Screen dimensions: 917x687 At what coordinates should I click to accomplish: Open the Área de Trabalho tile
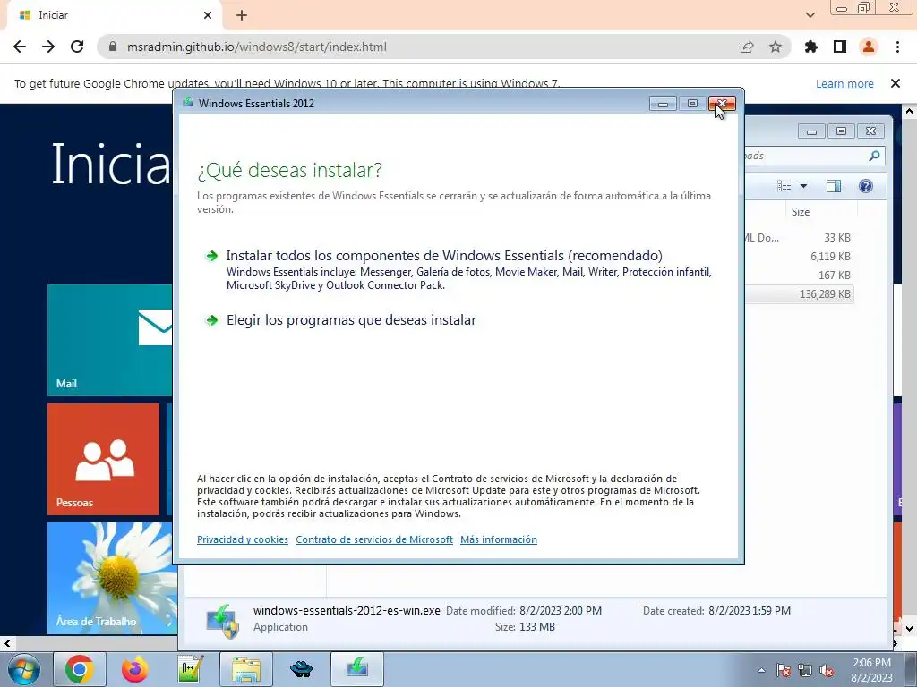pos(111,579)
